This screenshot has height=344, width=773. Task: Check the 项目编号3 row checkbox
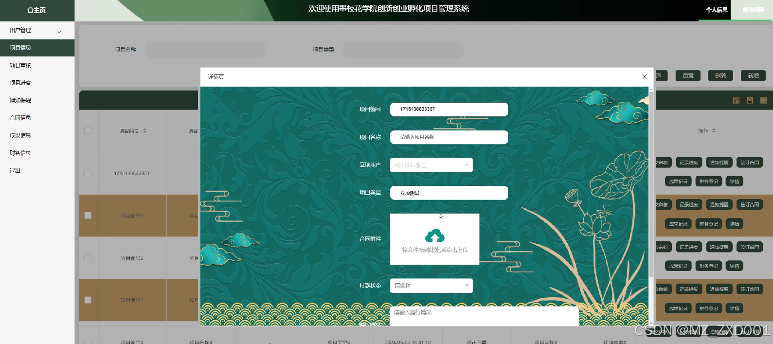(88, 300)
